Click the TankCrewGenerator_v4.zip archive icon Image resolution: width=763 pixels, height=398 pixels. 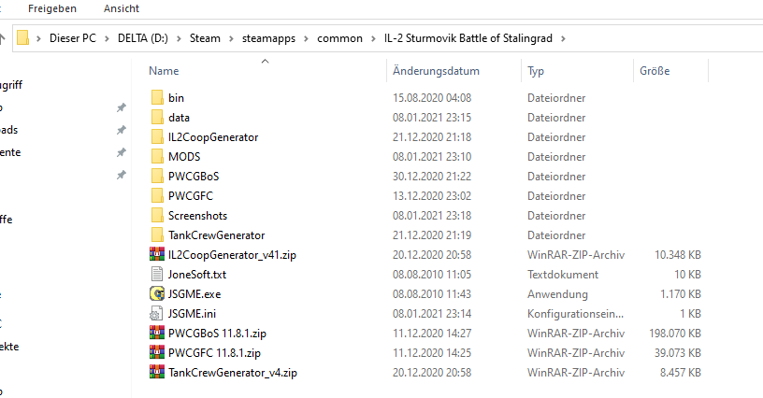[x=157, y=373]
